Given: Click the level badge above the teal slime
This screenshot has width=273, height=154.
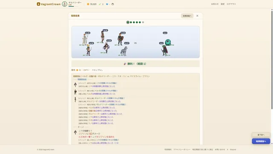Looking at the screenshot, I should [x=165, y=33].
